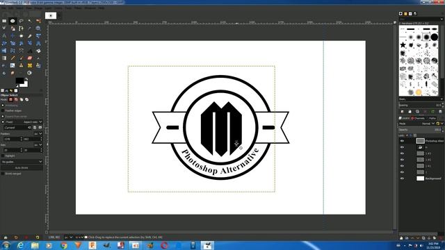Open the Size unit dropdown
The width and height of the screenshot is (445, 250).
38,144
